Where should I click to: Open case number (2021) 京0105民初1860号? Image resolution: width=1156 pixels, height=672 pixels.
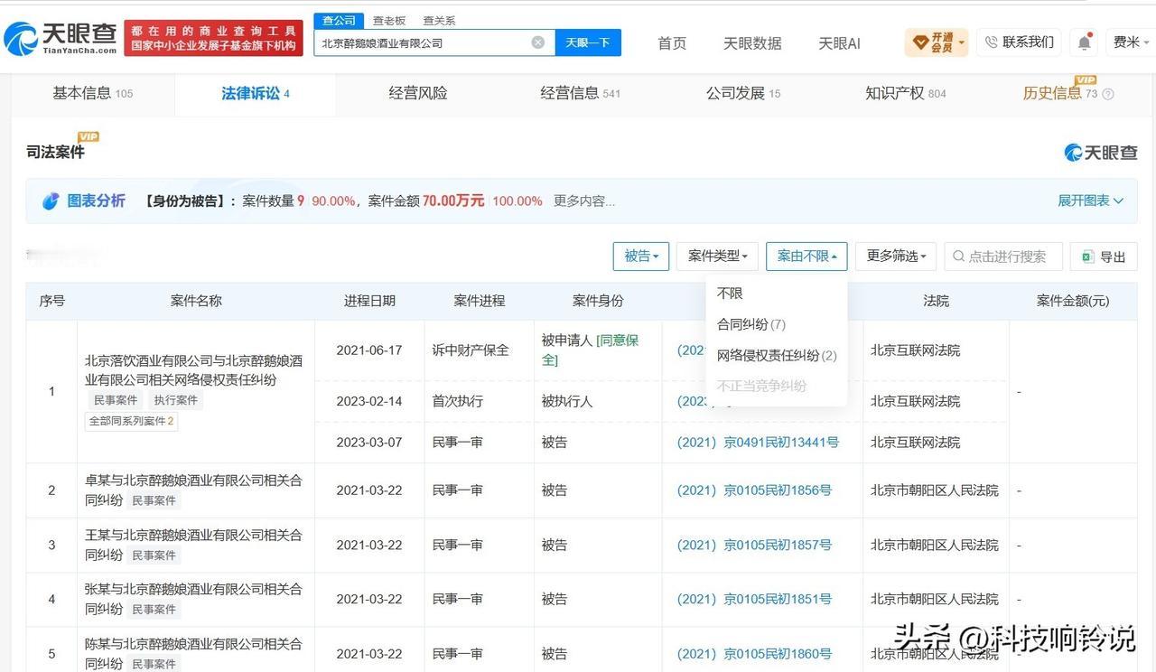pos(754,653)
